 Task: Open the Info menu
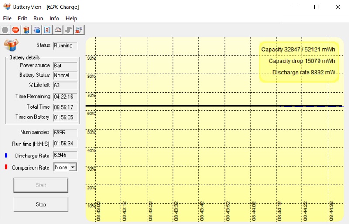pos(54,18)
